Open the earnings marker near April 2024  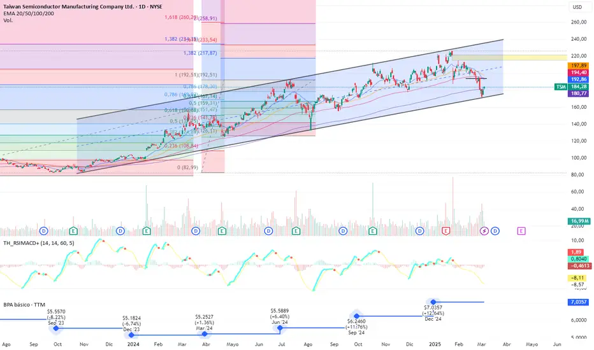click(x=222, y=231)
